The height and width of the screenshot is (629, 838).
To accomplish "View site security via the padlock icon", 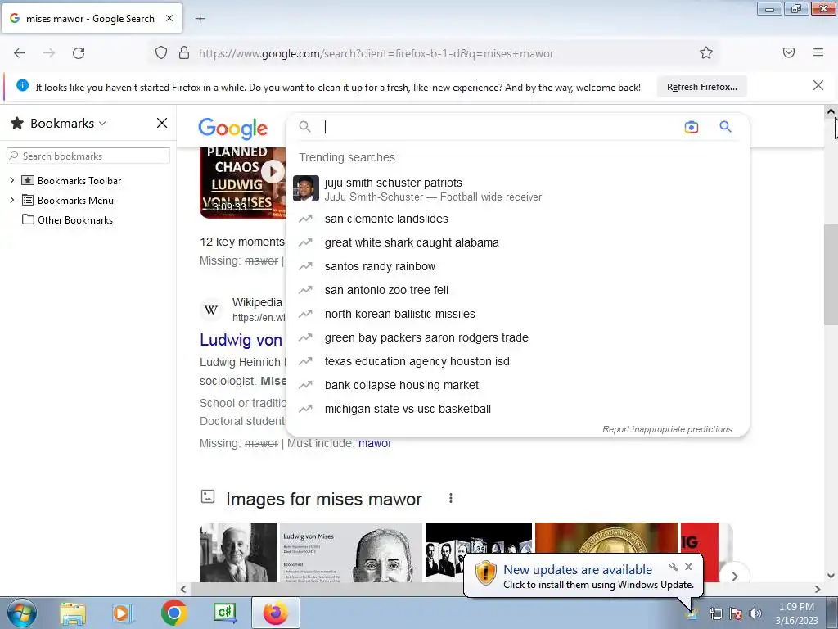I will point(184,53).
